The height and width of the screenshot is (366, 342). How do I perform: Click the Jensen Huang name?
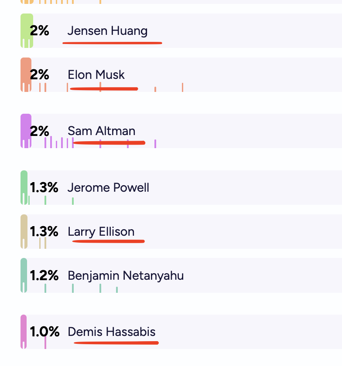click(107, 31)
